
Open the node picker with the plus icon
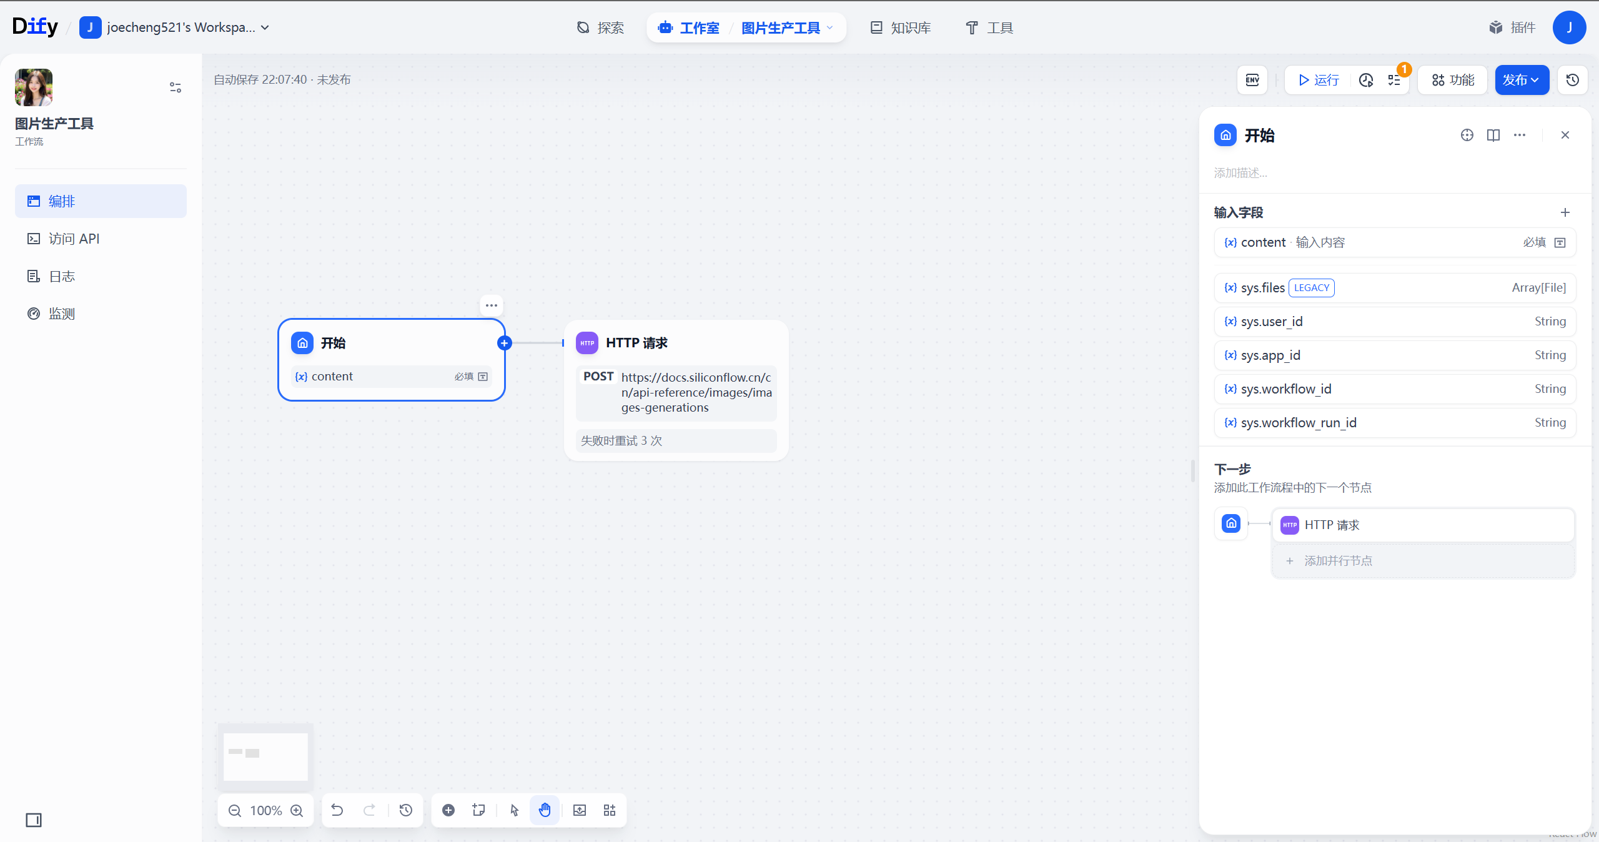tap(448, 810)
